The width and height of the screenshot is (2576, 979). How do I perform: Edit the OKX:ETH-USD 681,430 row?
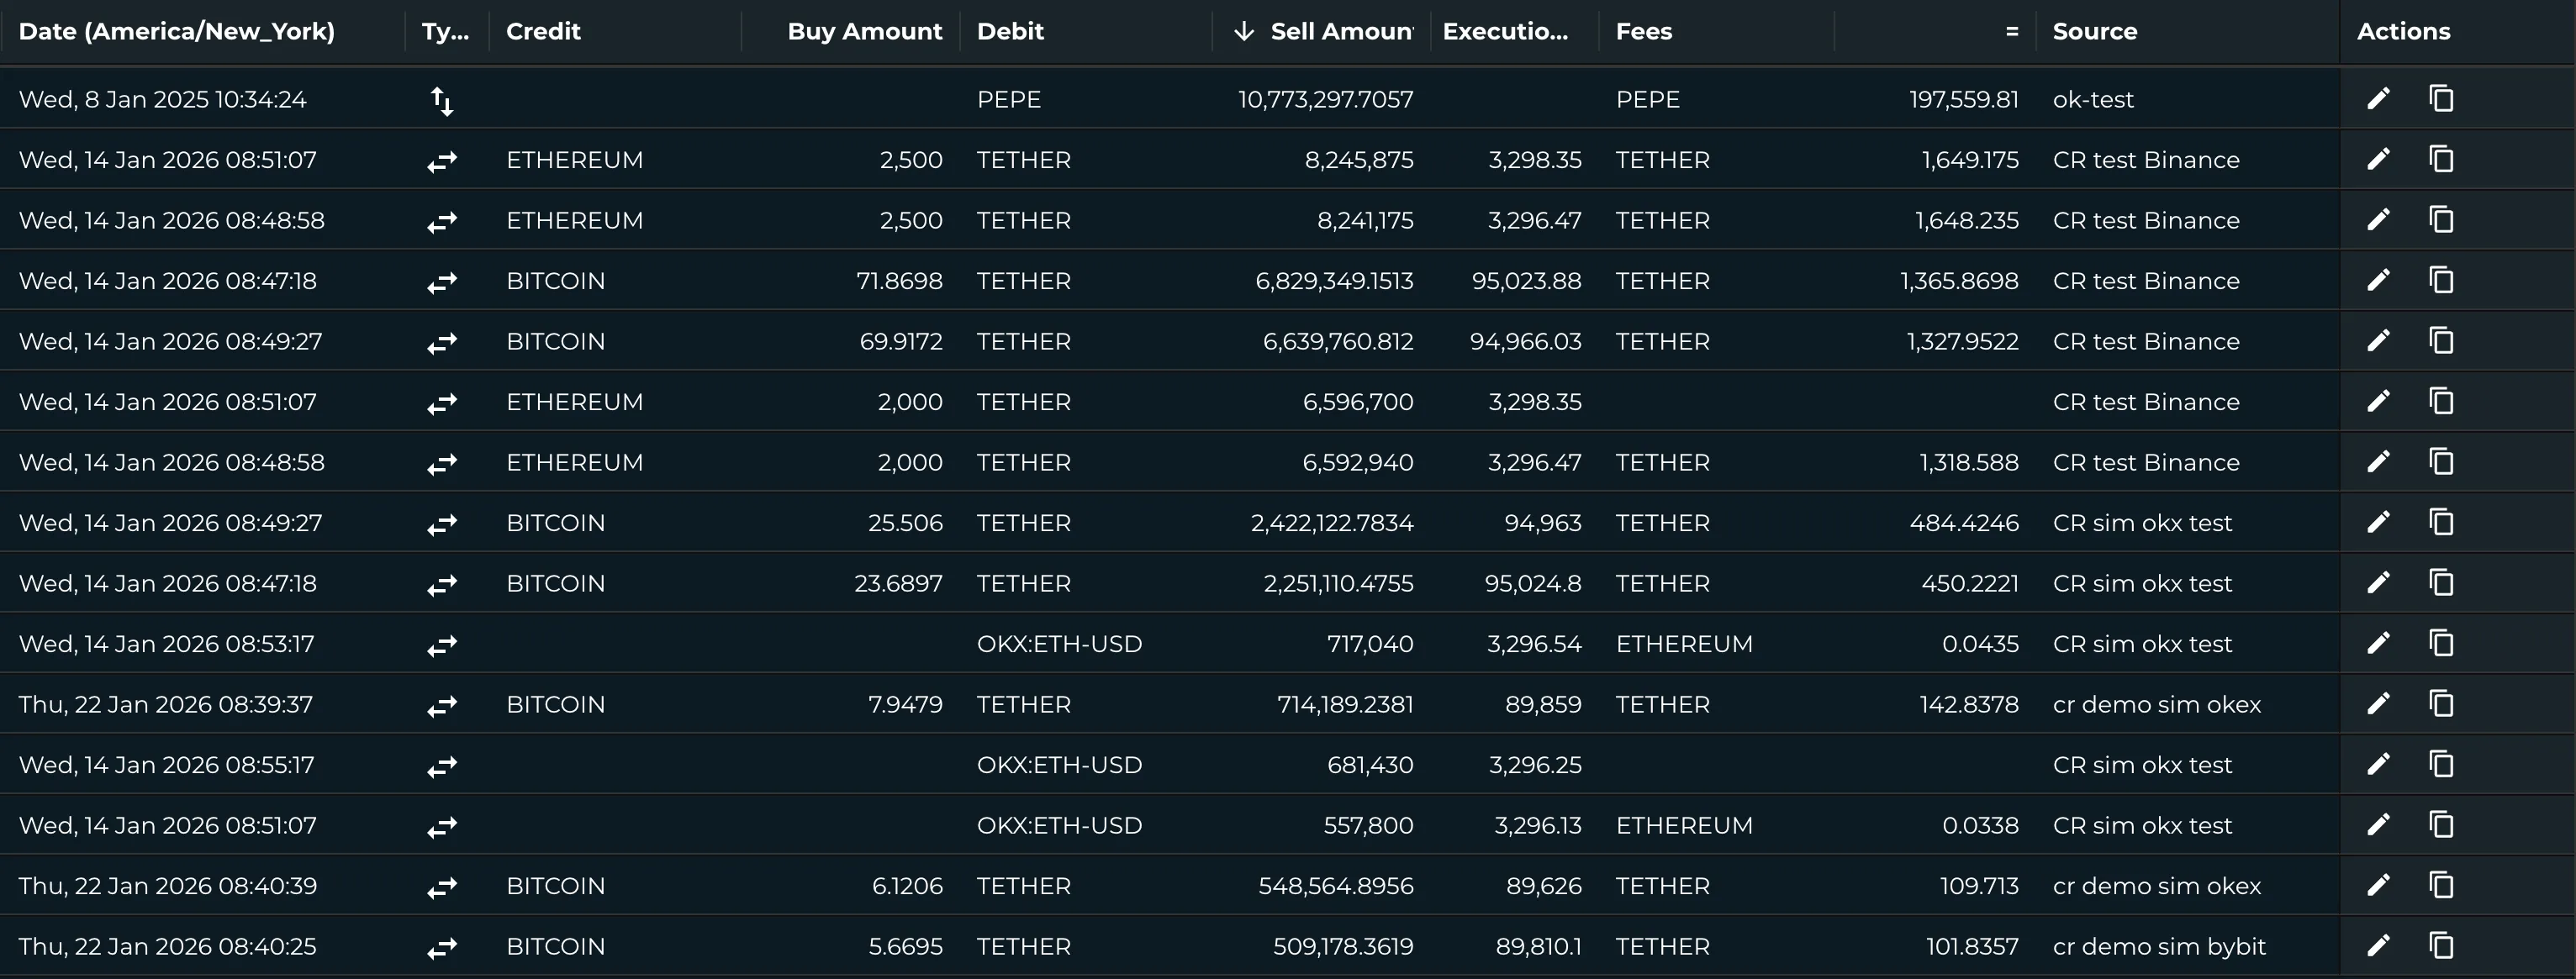[x=2379, y=764]
